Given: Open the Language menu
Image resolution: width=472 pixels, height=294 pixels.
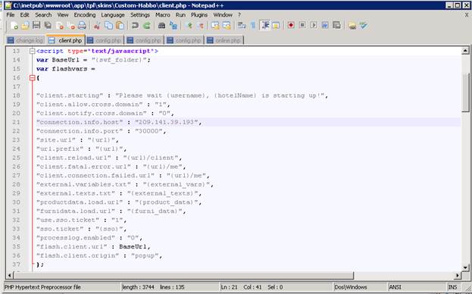Looking at the screenshot, I should point(113,14).
